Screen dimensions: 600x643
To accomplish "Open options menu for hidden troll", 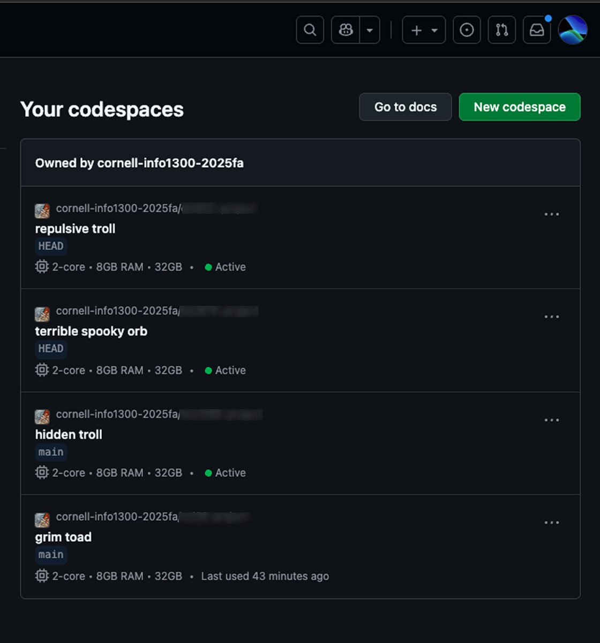I will tap(552, 420).
